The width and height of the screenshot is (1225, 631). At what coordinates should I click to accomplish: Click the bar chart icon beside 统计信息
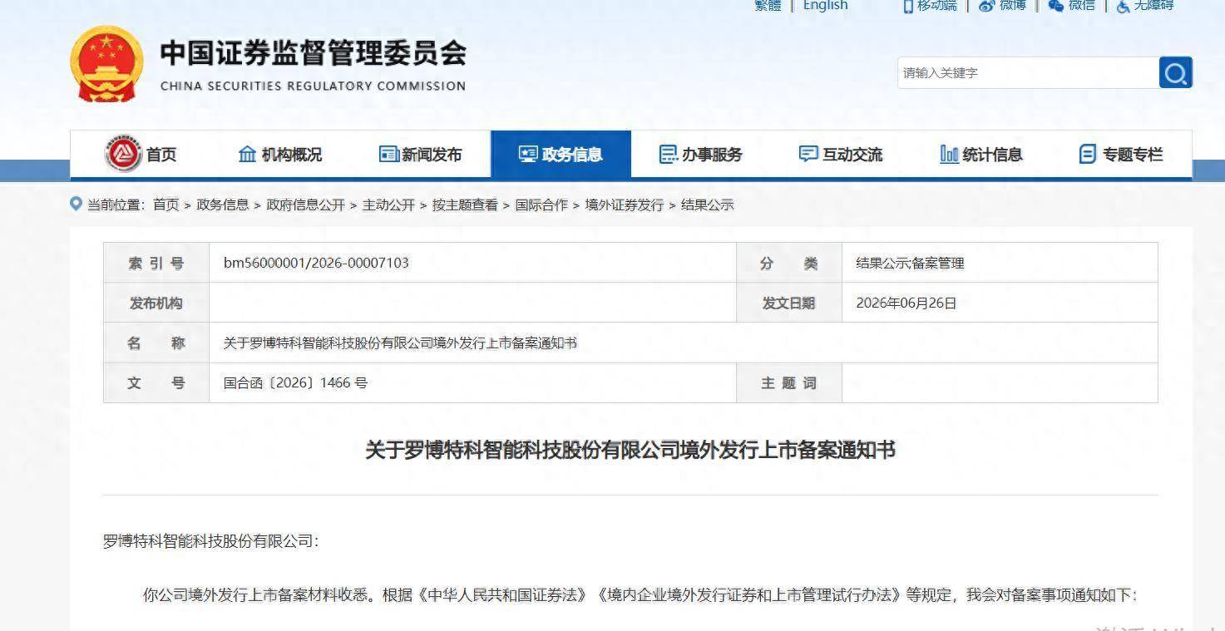(949, 154)
